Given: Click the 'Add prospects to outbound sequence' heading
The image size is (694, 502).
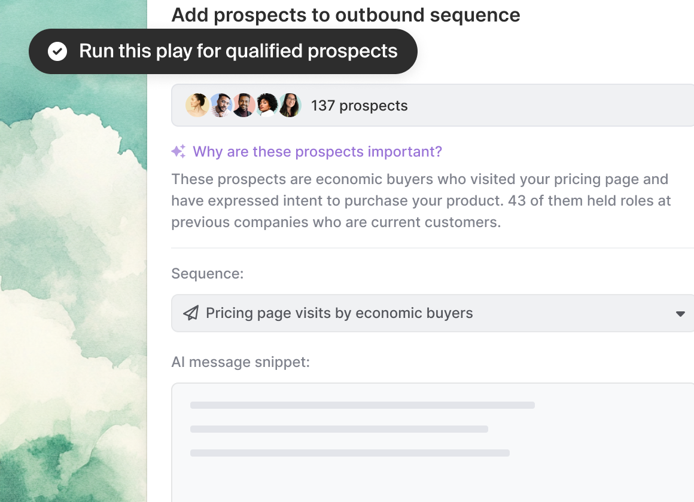Looking at the screenshot, I should click(345, 15).
